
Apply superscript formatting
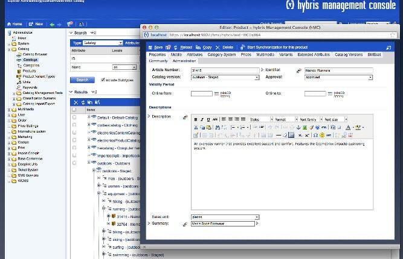point(307,136)
